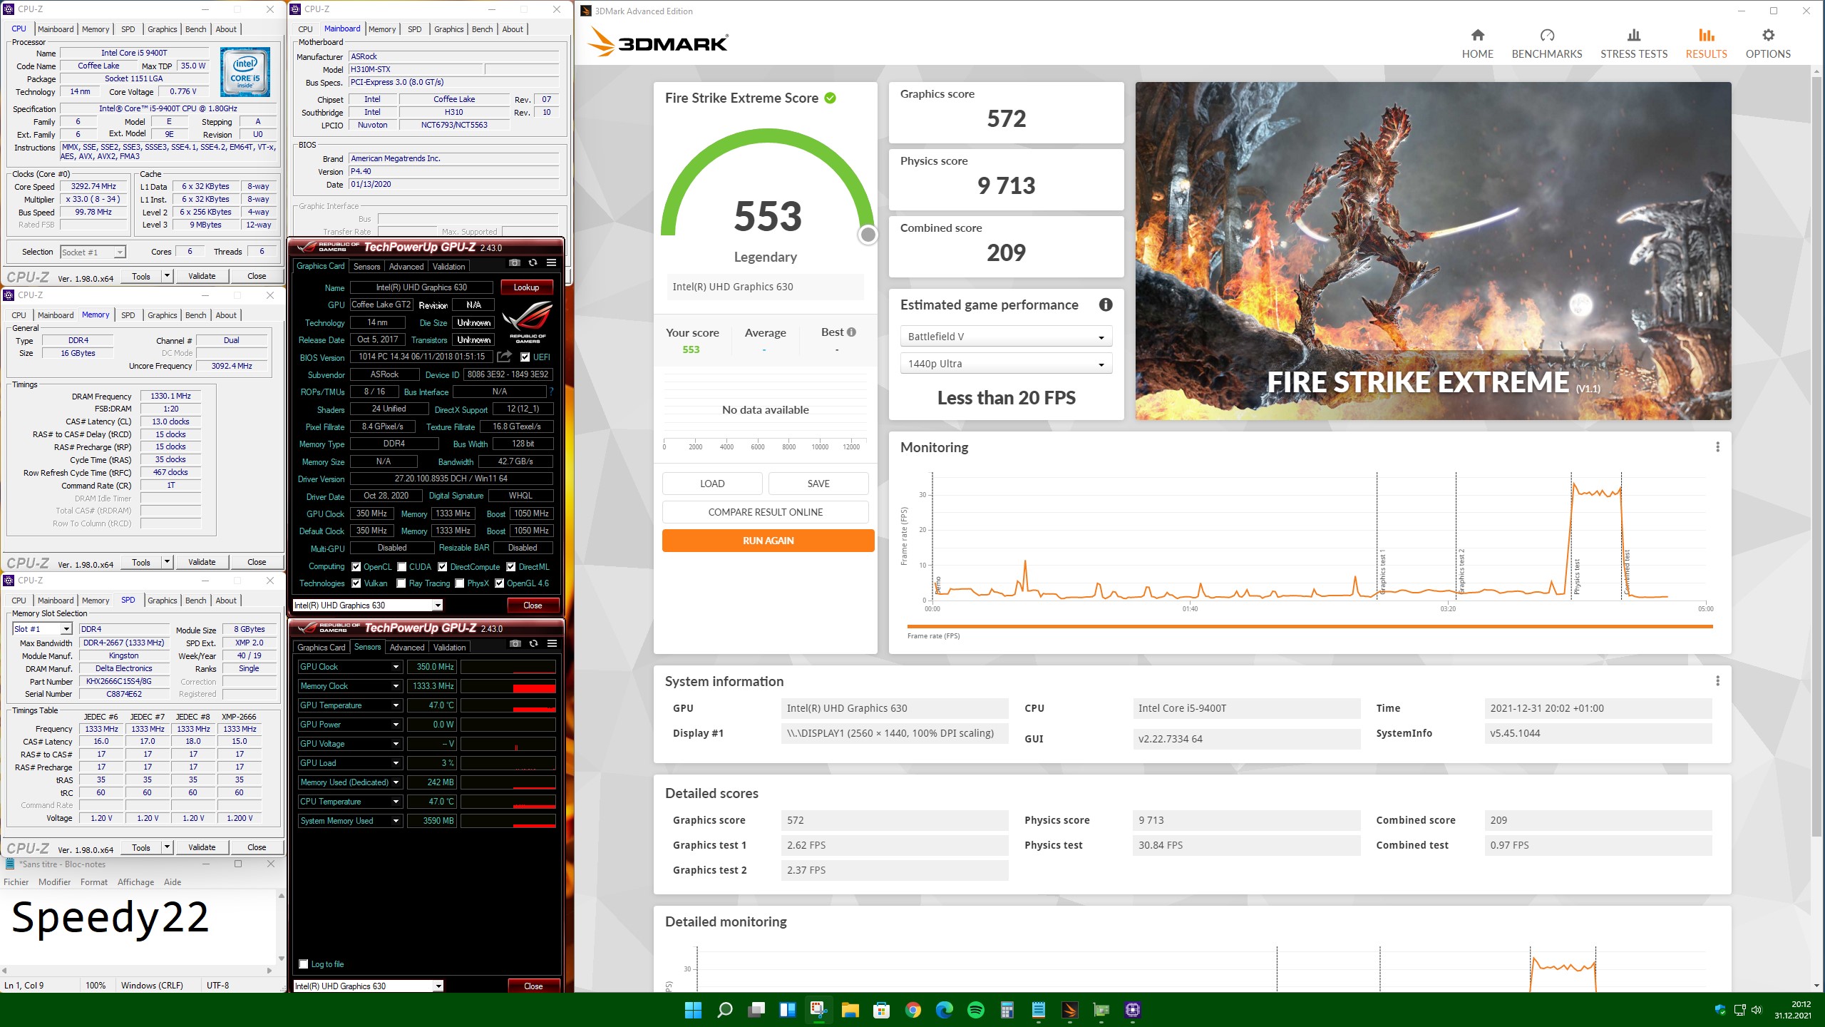Expand the System Memory Used sensor dropdown
This screenshot has height=1027, width=1825.
click(396, 821)
